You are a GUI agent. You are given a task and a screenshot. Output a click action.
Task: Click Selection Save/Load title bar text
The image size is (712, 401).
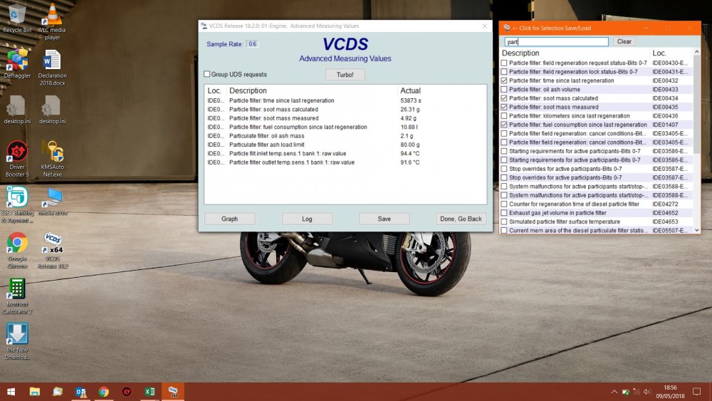point(552,28)
